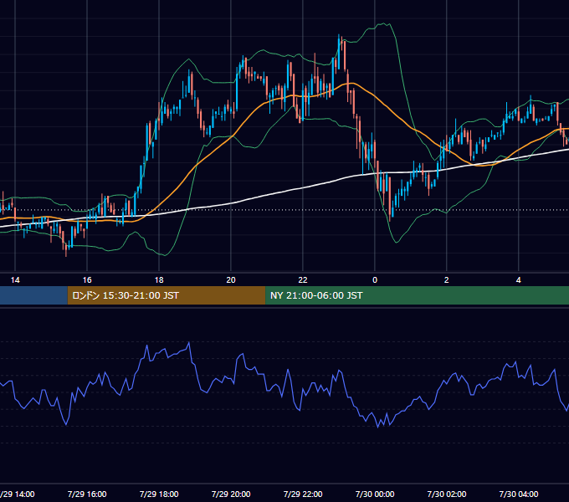The image size is (569, 502).
Task: Click hour label 16 on the price chart axis
Action: click(87, 280)
